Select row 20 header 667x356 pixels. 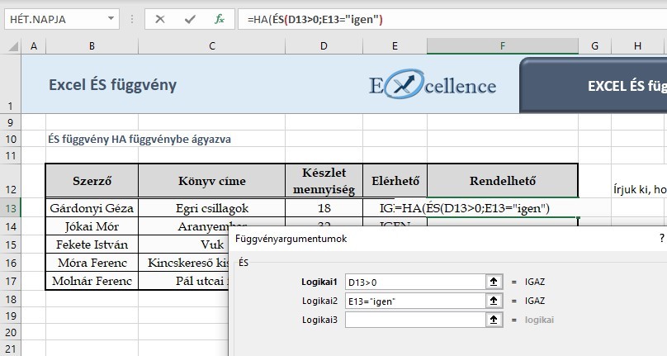point(11,332)
